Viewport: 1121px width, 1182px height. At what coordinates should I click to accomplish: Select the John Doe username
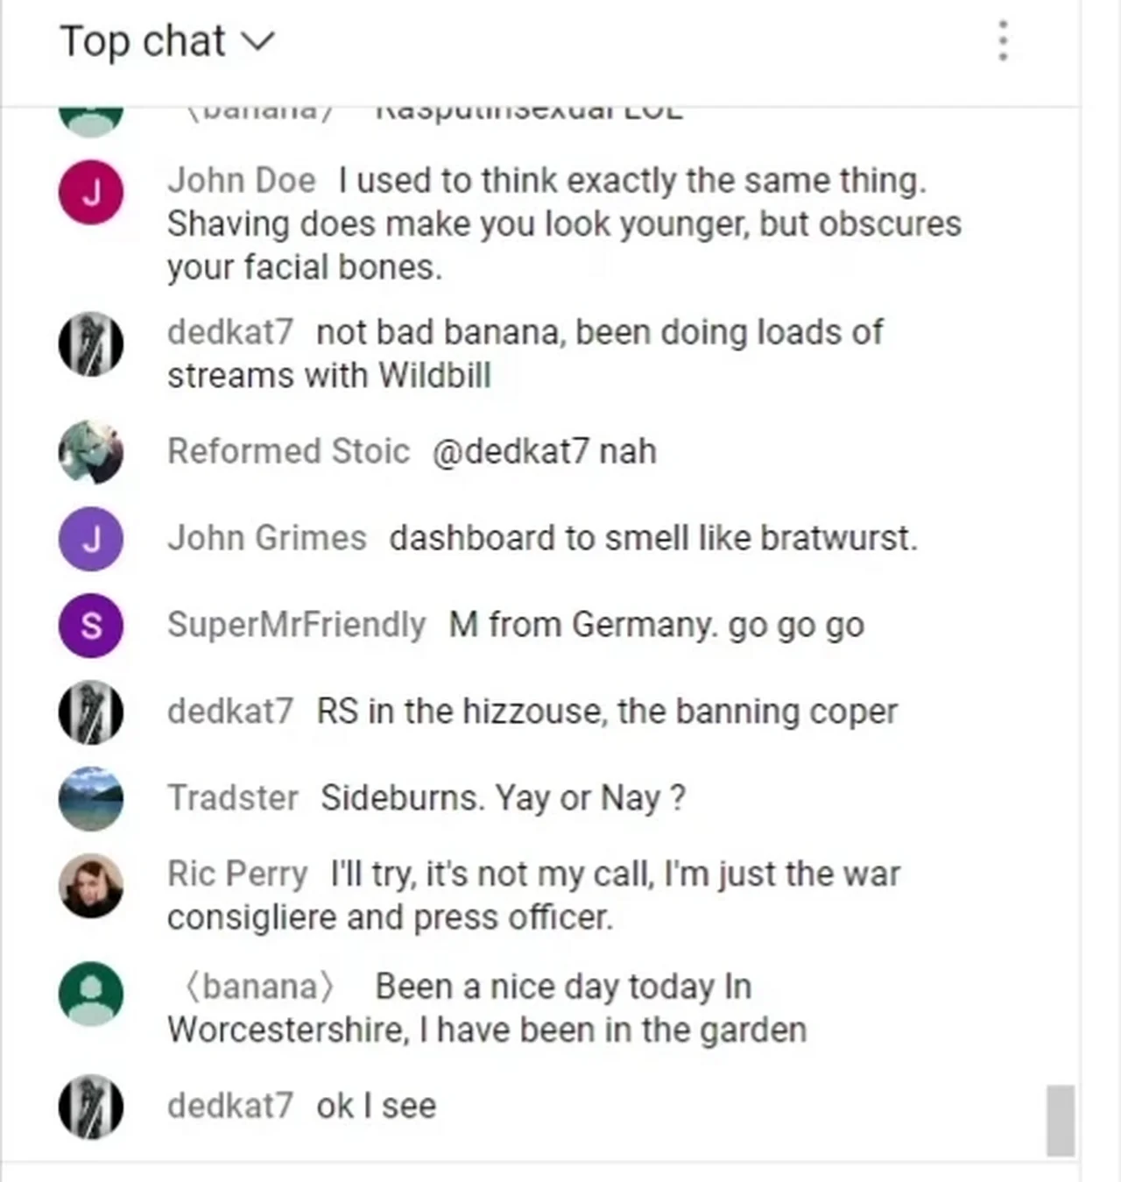242,180
